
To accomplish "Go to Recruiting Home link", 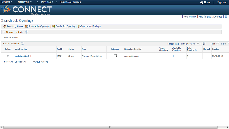I will (15, 26).
